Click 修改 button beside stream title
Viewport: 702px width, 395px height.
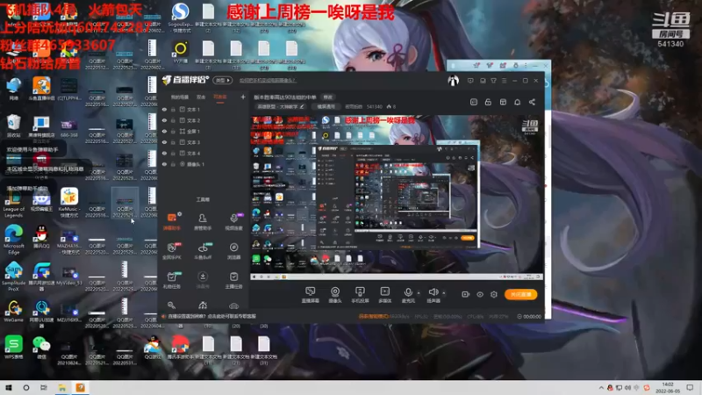click(328, 97)
